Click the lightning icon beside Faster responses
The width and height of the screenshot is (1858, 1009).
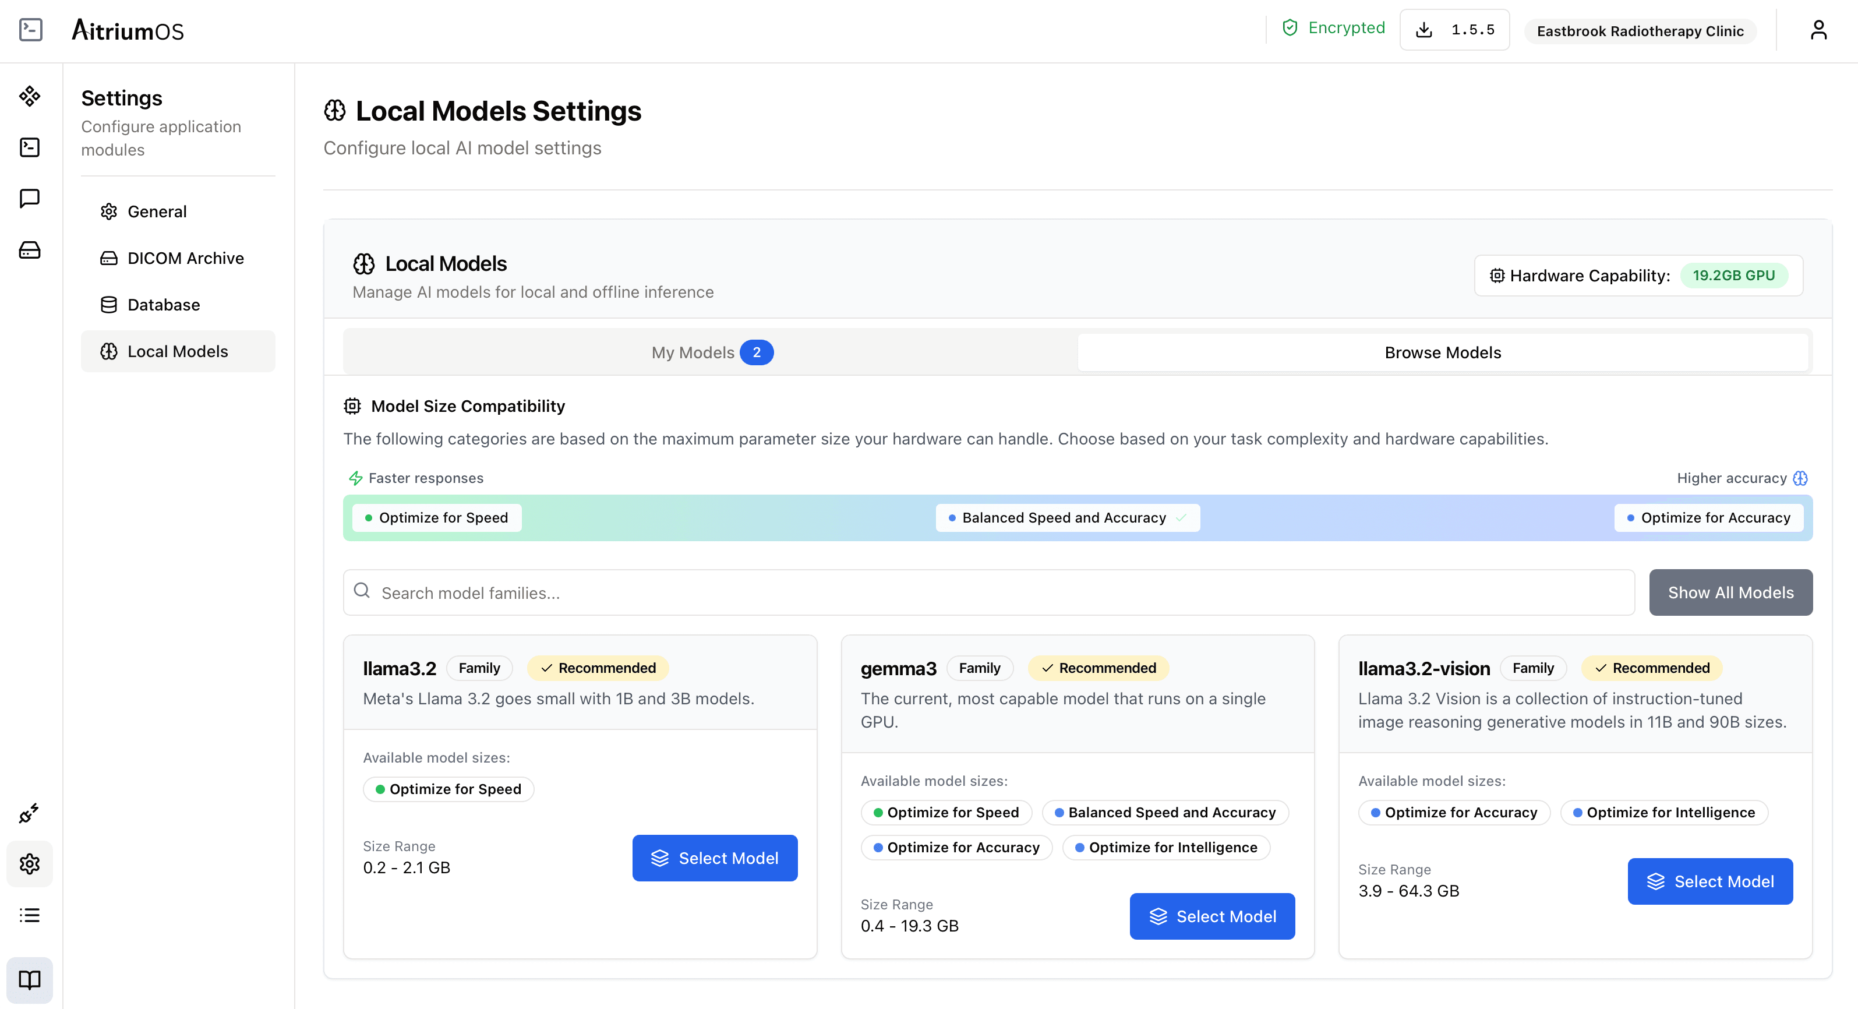coord(356,478)
